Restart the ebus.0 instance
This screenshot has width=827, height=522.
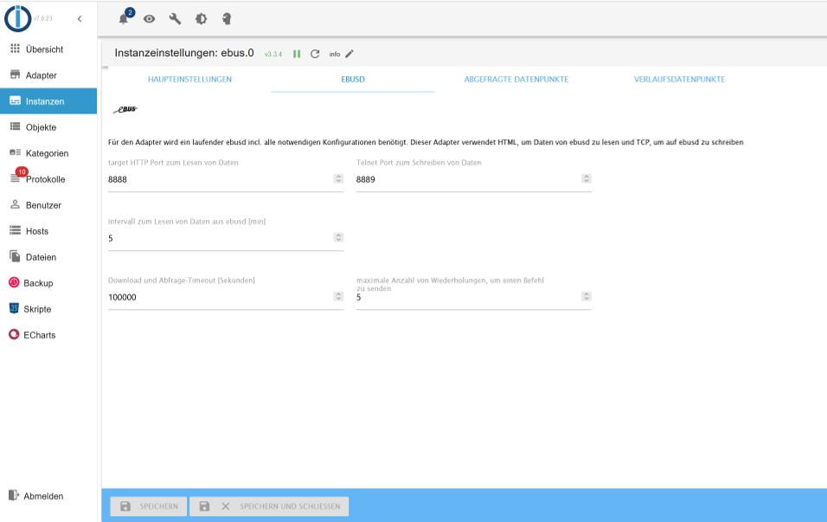pyautogui.click(x=315, y=54)
